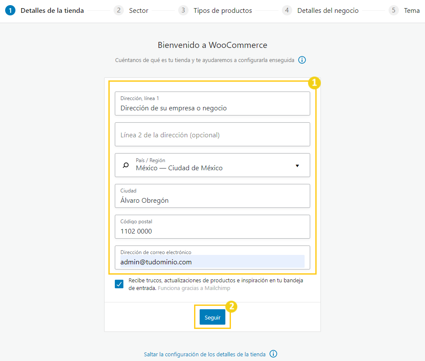Open the País / Región dropdown arrow
Screen dimensions: 425x361
[x=297, y=166]
